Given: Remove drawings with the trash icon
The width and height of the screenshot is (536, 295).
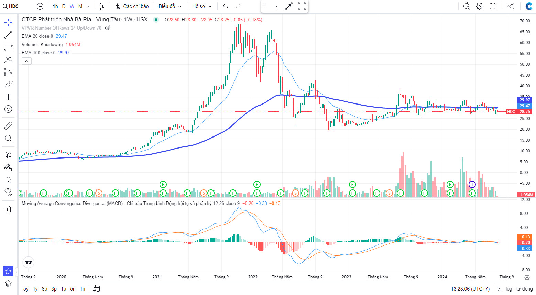Looking at the screenshot, I should (x=8, y=209).
